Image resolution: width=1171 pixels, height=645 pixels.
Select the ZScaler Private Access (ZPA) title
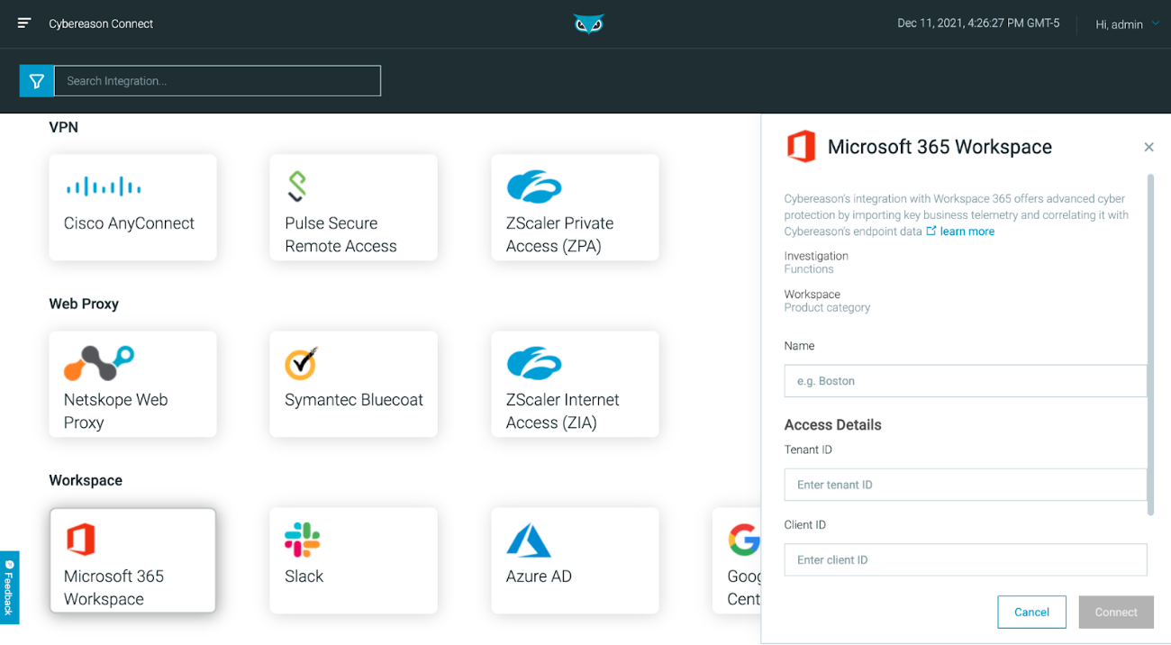559,234
